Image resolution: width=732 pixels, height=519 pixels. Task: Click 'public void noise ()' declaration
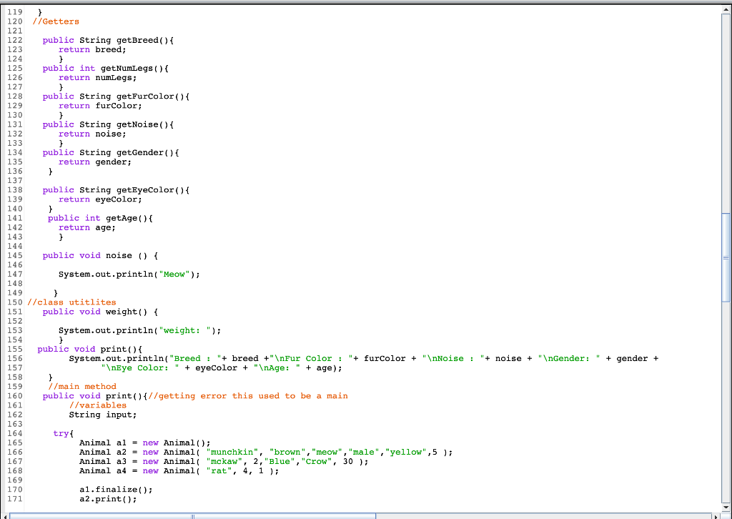click(95, 255)
